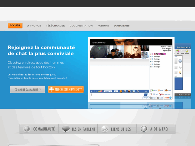Open the TÉLÉCHARGER menu item
This screenshot has width=195, height=146.
click(x=55, y=26)
